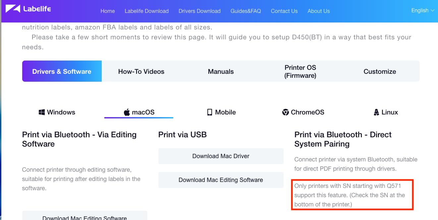Switch to the Customize tab
The width and height of the screenshot is (438, 220).
pos(380,71)
